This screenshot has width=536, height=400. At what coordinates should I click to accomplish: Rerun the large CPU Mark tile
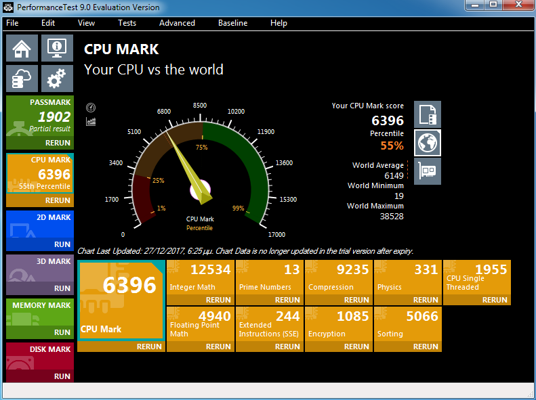[121, 347]
